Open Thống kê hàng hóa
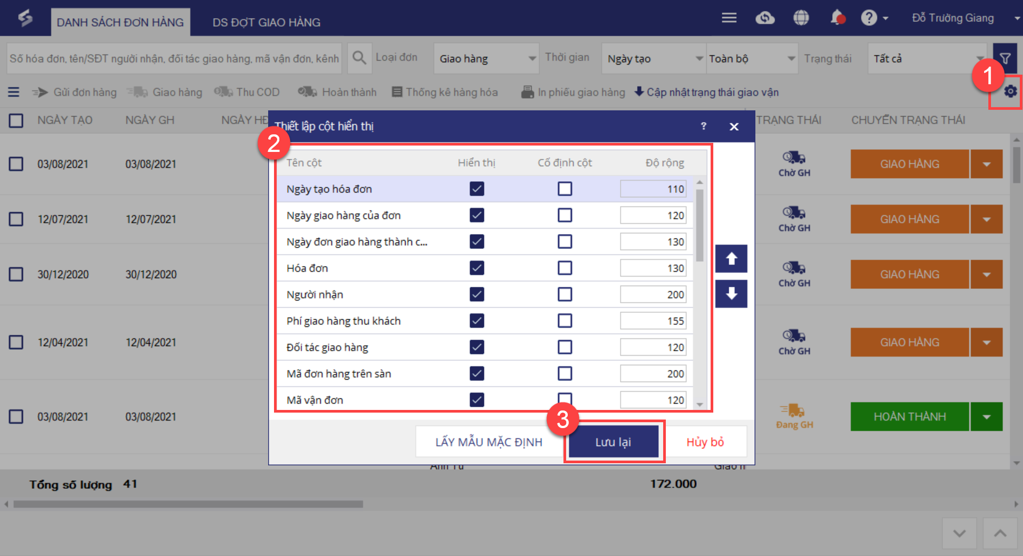1023x556 pixels. pyautogui.click(x=445, y=92)
